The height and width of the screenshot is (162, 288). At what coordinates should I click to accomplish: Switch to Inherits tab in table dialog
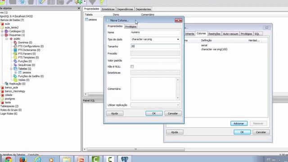tap(189, 34)
